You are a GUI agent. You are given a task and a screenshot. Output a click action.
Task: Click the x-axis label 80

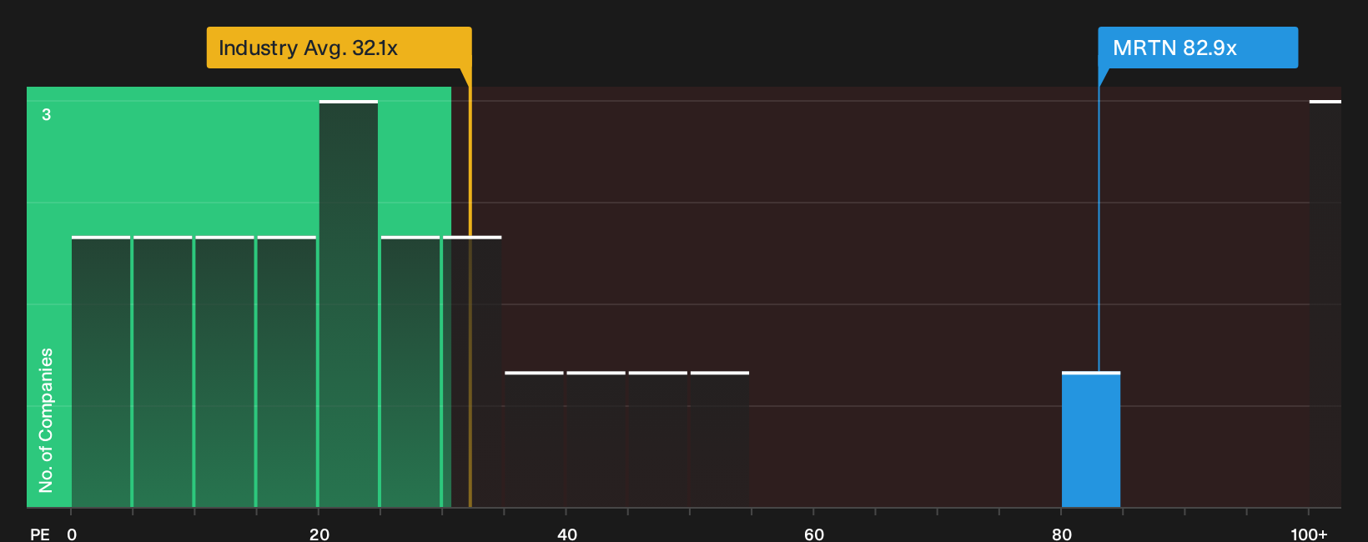click(1062, 534)
